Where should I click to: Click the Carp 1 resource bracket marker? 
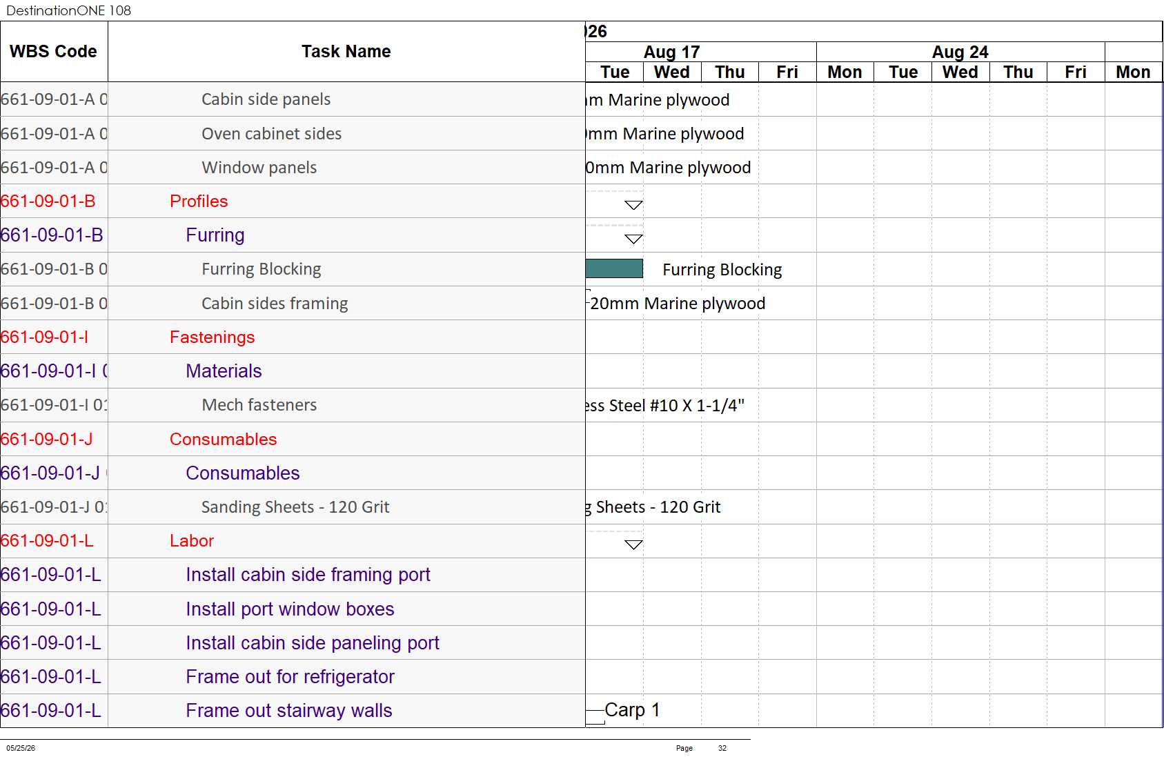(595, 716)
